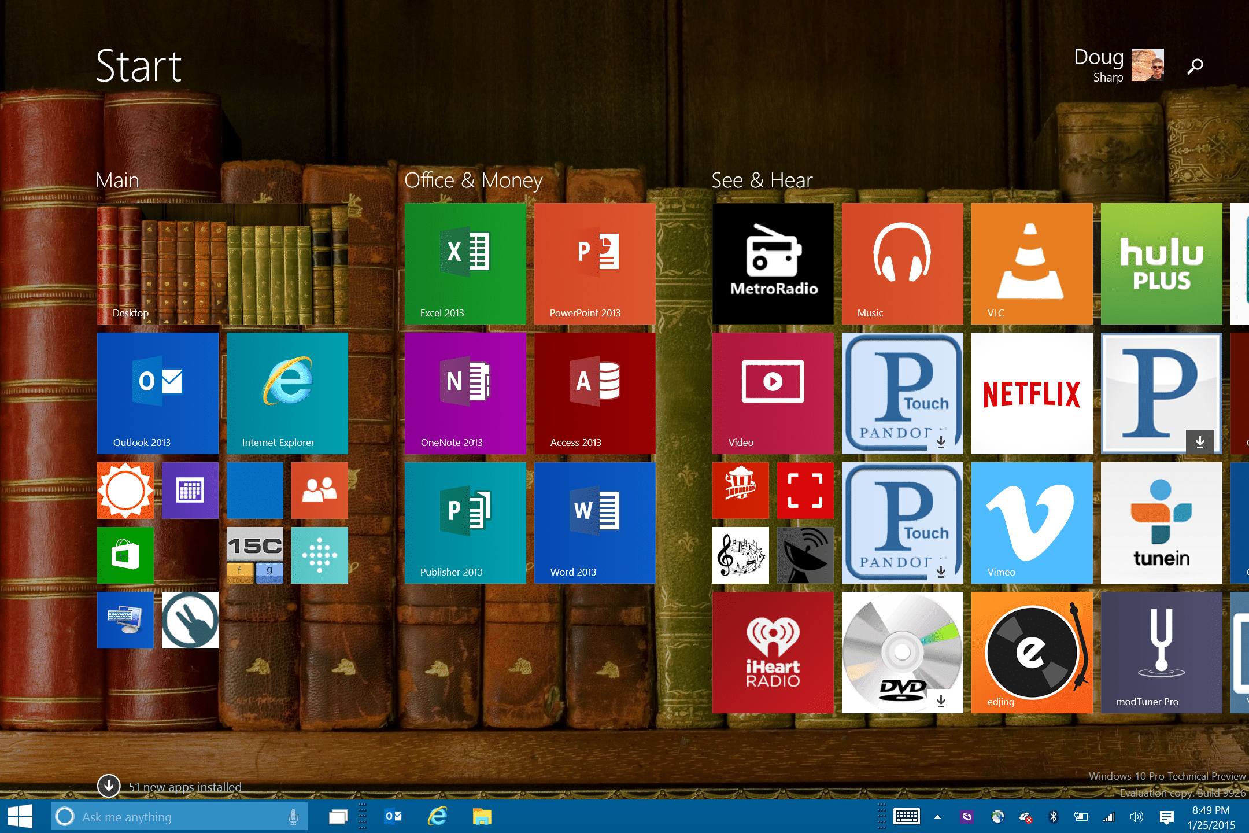
Task: Launch the edjing DJ tile
Action: pos(1032,653)
